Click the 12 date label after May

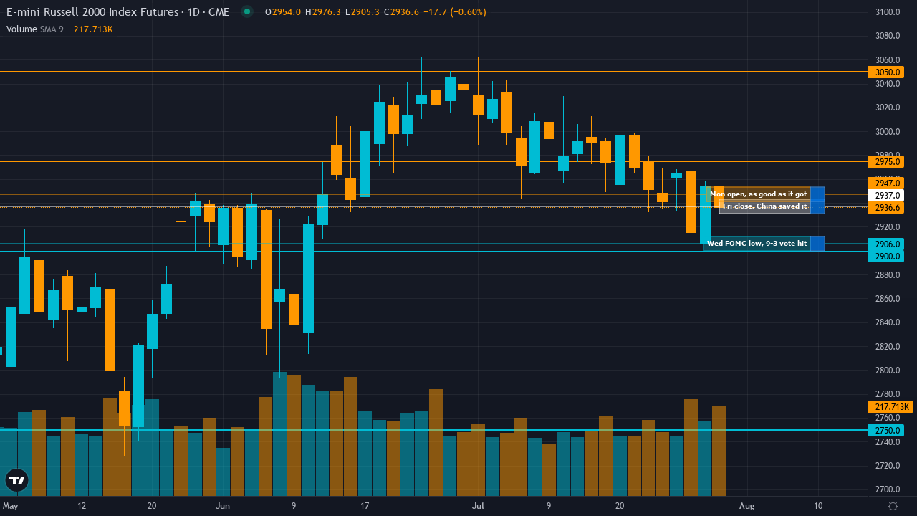[82, 506]
